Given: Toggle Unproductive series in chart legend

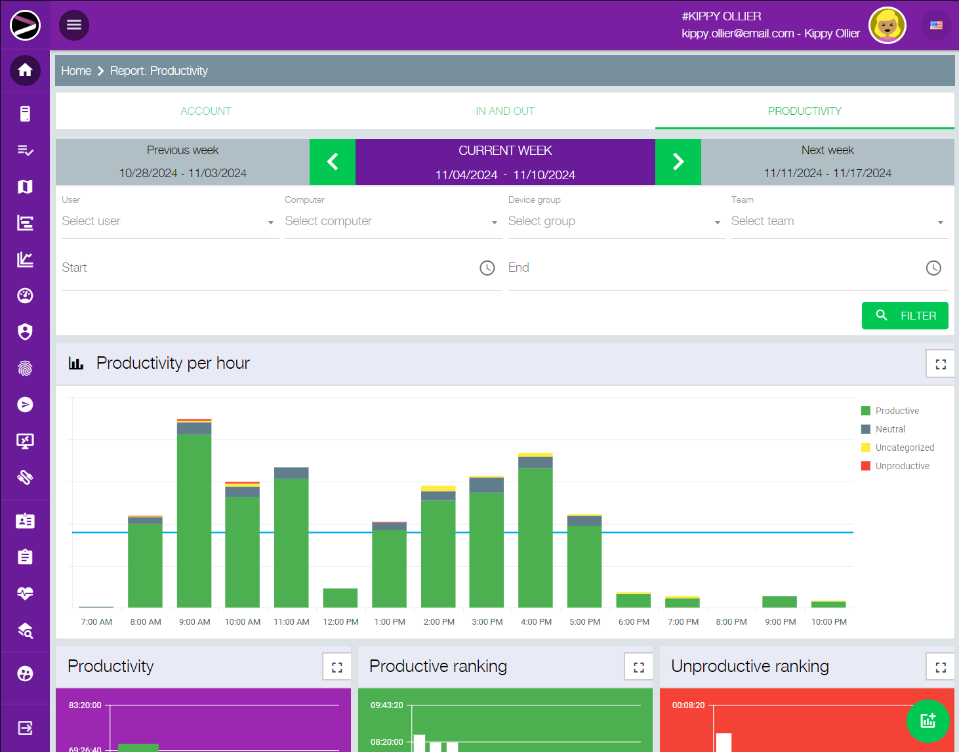Looking at the screenshot, I should (x=901, y=466).
